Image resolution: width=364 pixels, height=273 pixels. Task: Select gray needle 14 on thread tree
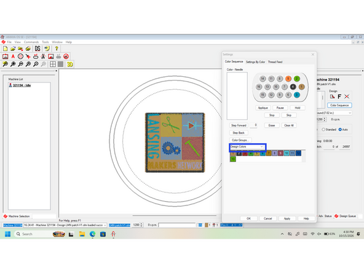point(263,79)
